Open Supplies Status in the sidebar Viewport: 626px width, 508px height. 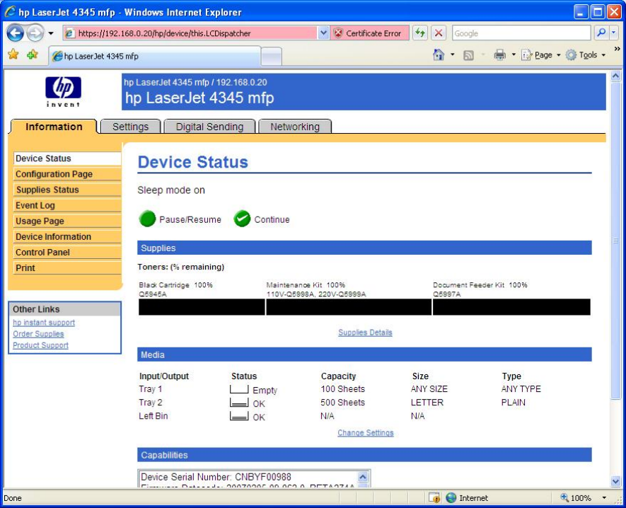[67, 190]
